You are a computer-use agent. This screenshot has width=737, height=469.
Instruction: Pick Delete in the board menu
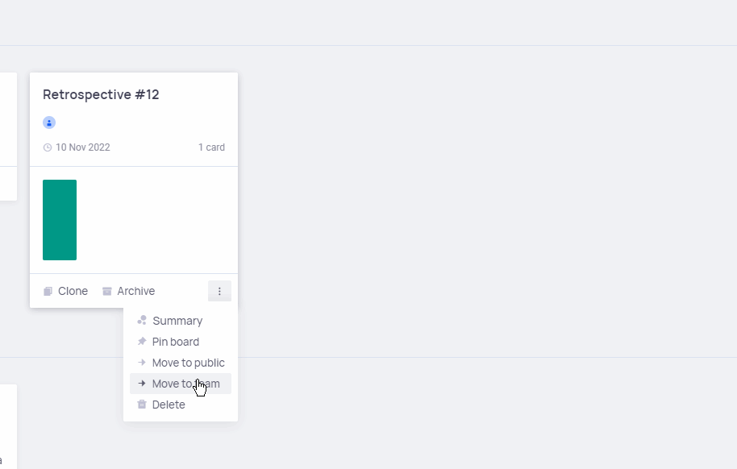click(169, 405)
